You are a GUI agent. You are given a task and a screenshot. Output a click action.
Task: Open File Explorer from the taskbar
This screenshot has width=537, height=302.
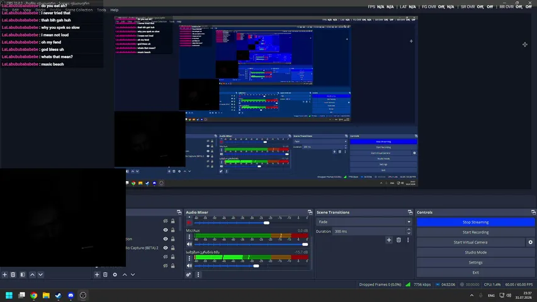46,296
